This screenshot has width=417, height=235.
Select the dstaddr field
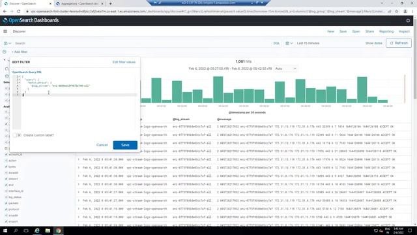pos(13,173)
